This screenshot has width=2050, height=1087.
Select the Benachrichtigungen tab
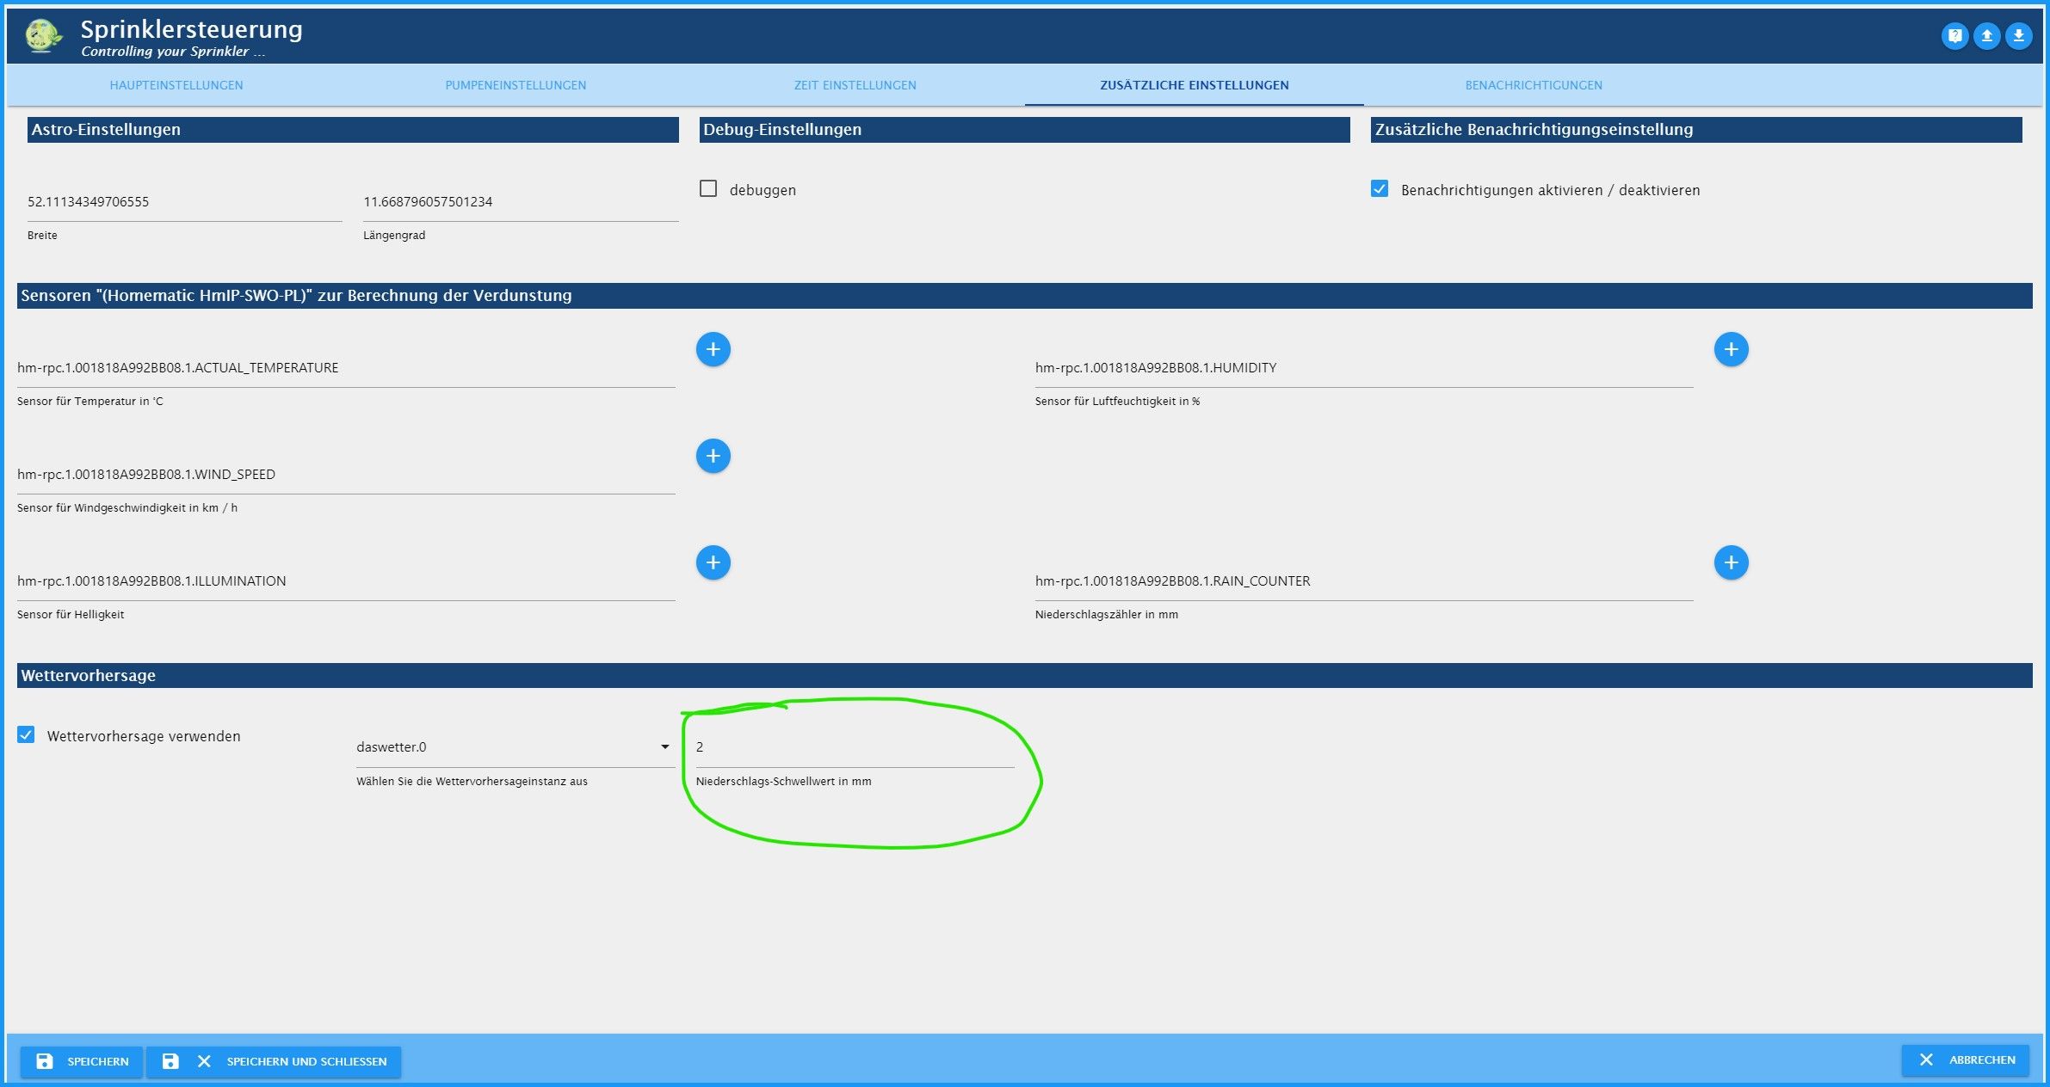point(1533,85)
